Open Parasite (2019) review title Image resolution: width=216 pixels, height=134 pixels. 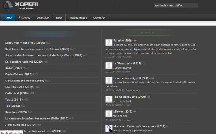tap(123, 40)
